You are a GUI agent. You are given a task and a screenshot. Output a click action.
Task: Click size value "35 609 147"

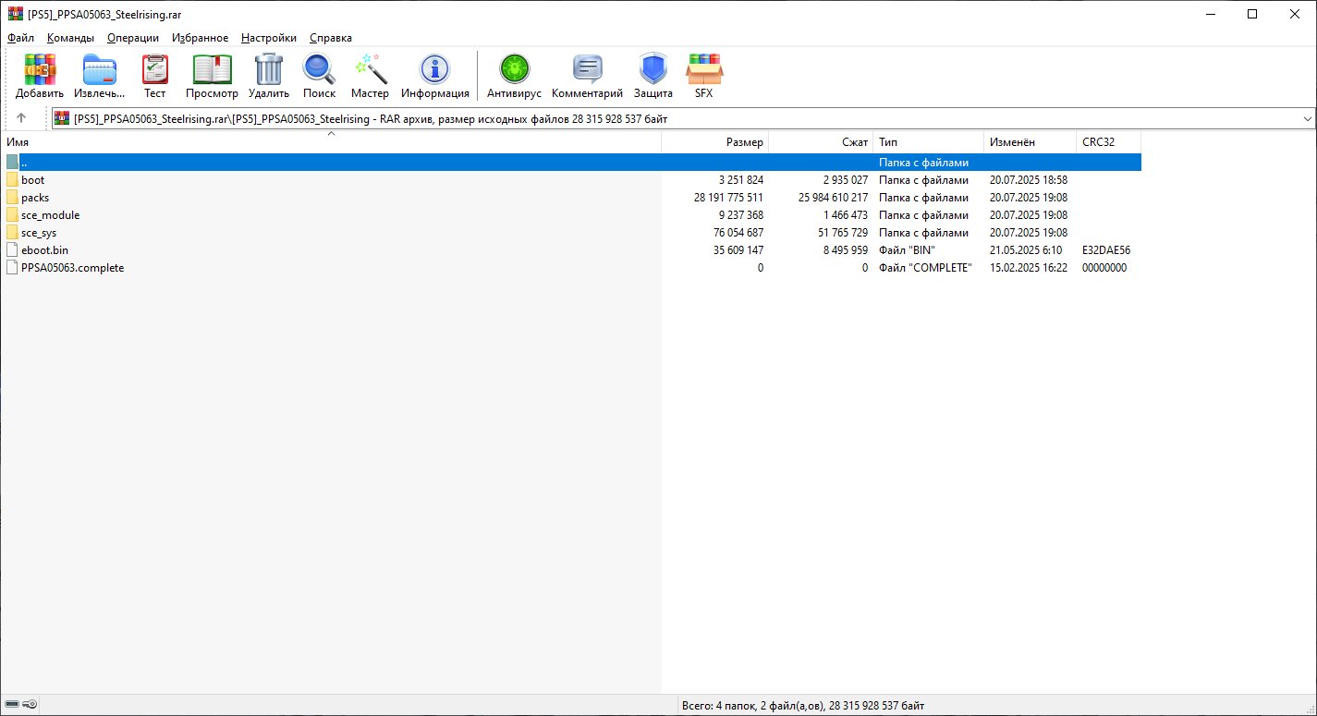tap(738, 250)
